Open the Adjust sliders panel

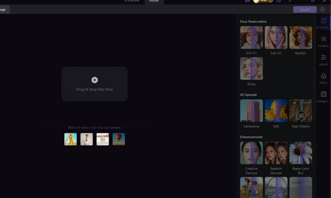click(323, 60)
